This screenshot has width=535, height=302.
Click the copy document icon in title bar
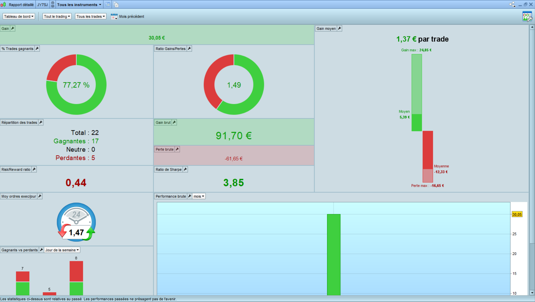116,4
